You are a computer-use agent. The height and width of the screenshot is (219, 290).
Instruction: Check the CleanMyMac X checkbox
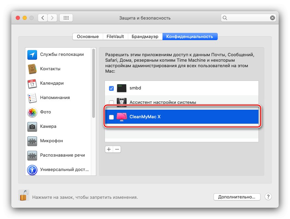pyautogui.click(x=111, y=117)
